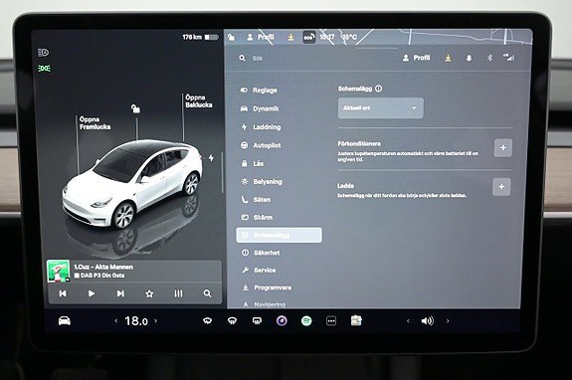Open Profil in the settings header

416,58
